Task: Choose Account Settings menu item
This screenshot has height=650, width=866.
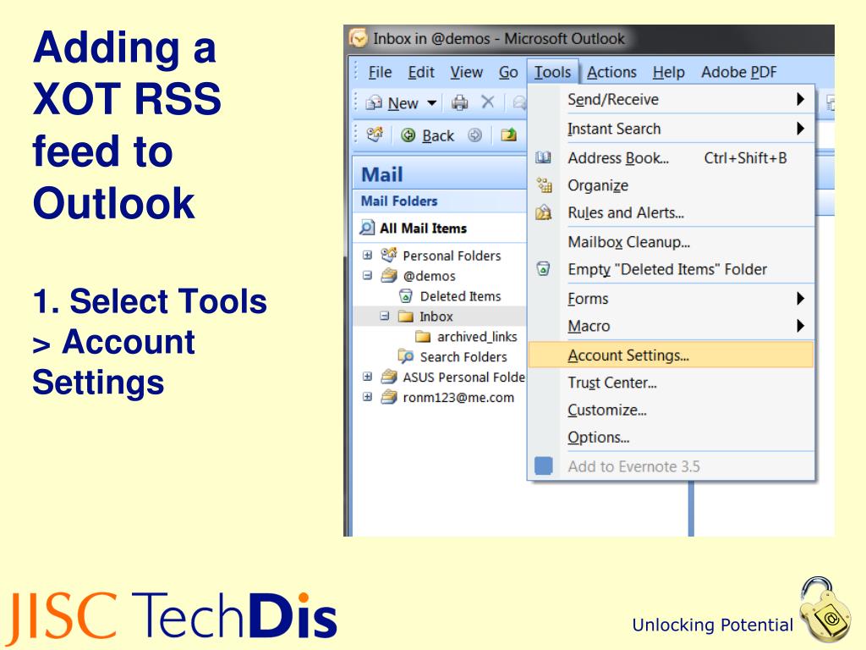Action: (671, 355)
